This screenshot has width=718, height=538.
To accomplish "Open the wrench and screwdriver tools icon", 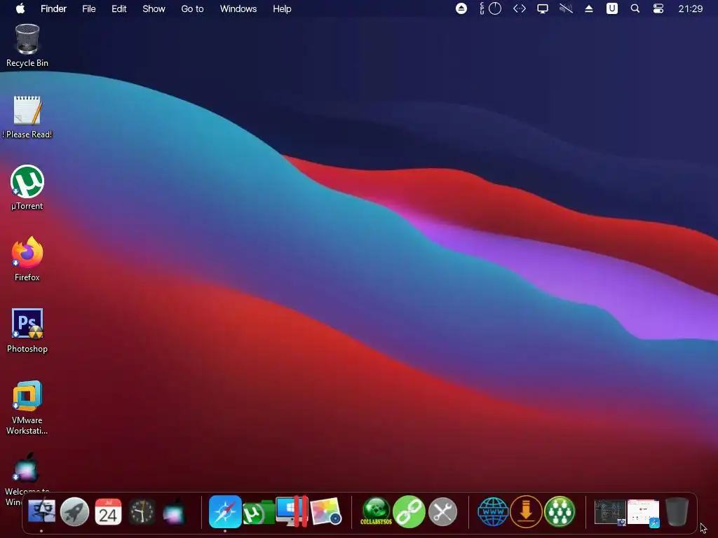I will (x=443, y=511).
